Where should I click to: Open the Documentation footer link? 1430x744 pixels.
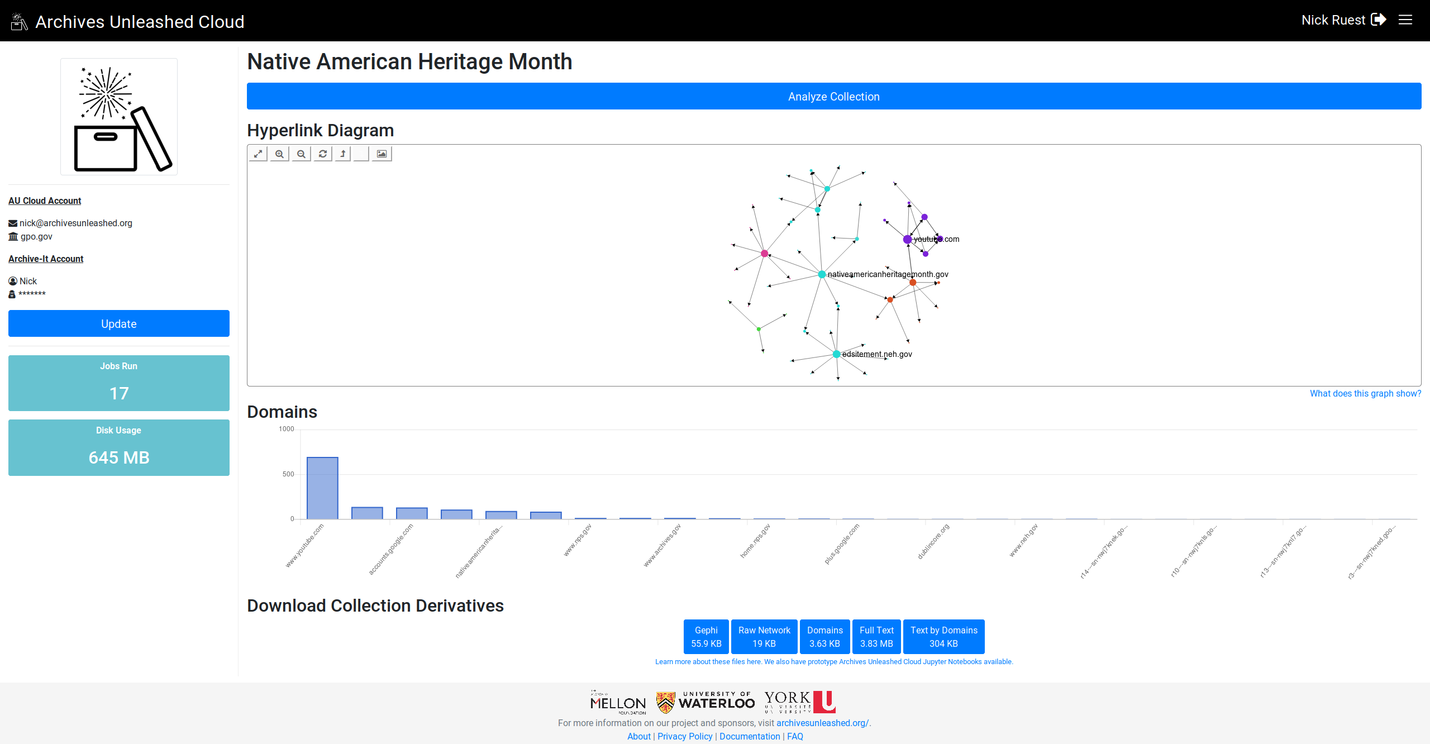coord(750,736)
